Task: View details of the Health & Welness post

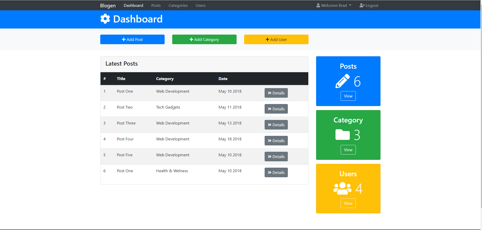Action: (276, 172)
